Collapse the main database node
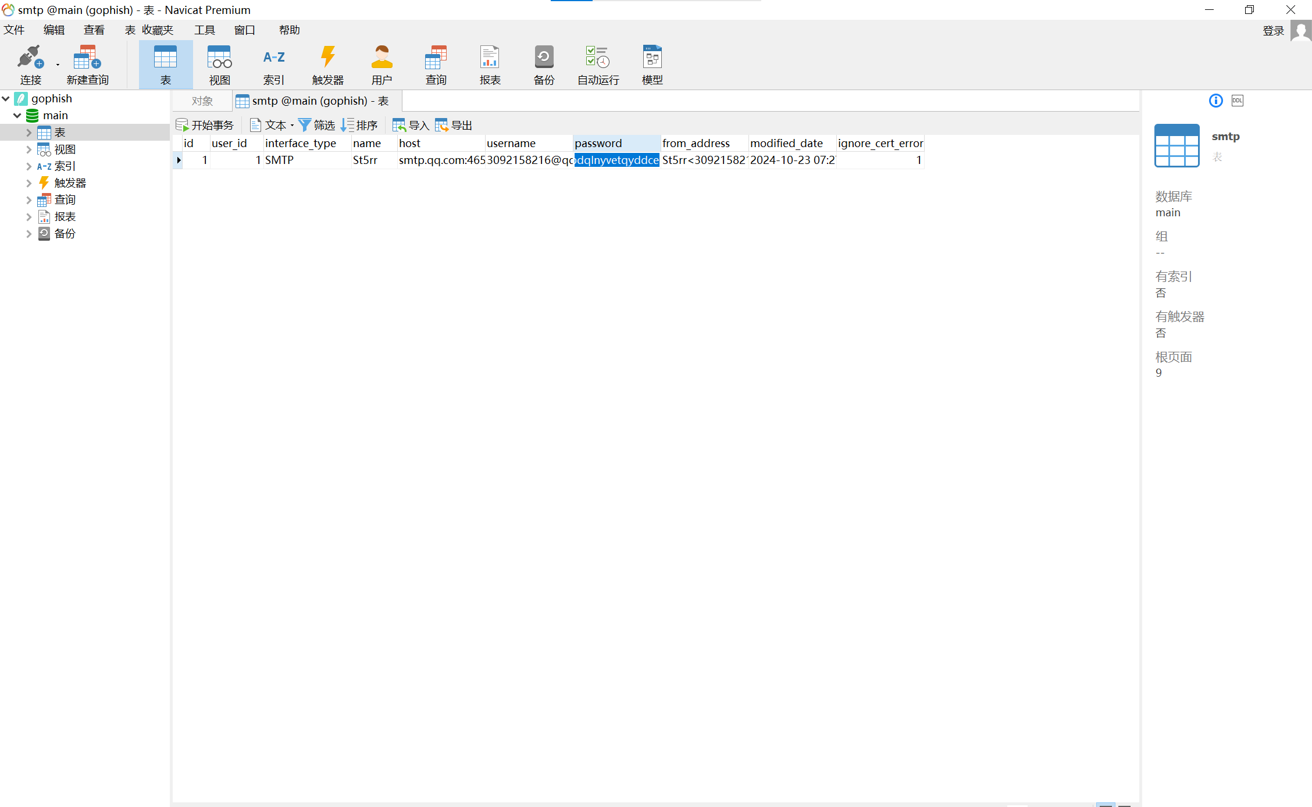 17,116
